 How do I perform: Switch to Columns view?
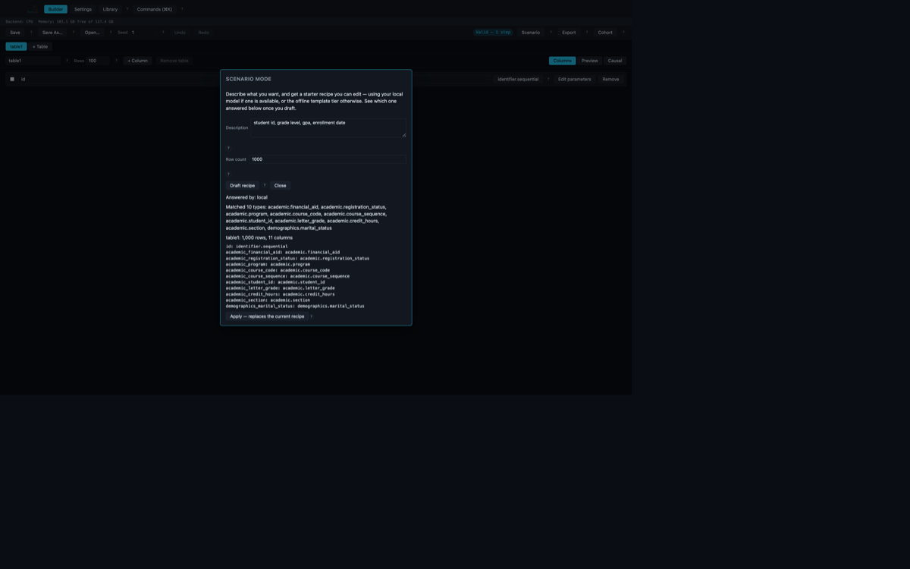(562, 61)
